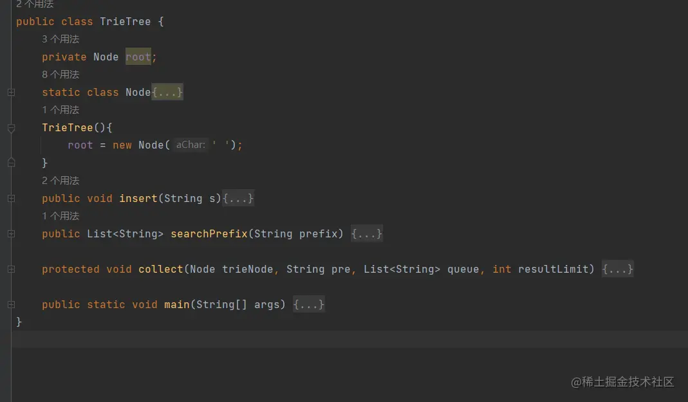Expand folded {...} body after collect method
Screen dimensions: 688x402
click(617, 269)
